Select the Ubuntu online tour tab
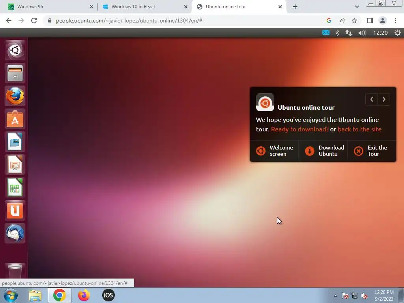Viewport: 404px width, 303px height. [x=237, y=7]
